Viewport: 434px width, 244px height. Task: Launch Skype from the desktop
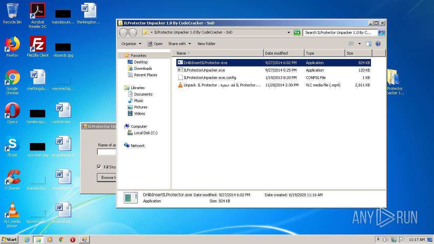[12, 146]
